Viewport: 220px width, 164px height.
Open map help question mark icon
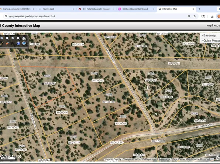pos(18,43)
